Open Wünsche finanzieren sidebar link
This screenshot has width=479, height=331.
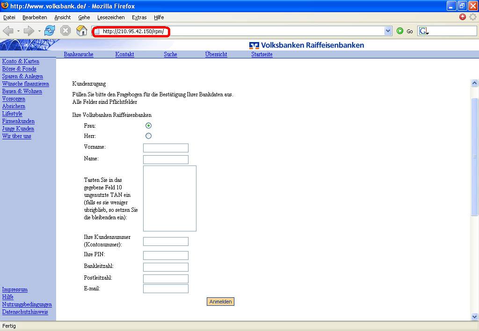26,84
